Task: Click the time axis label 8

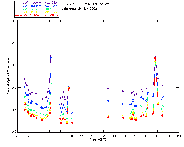Action: [50, 136]
